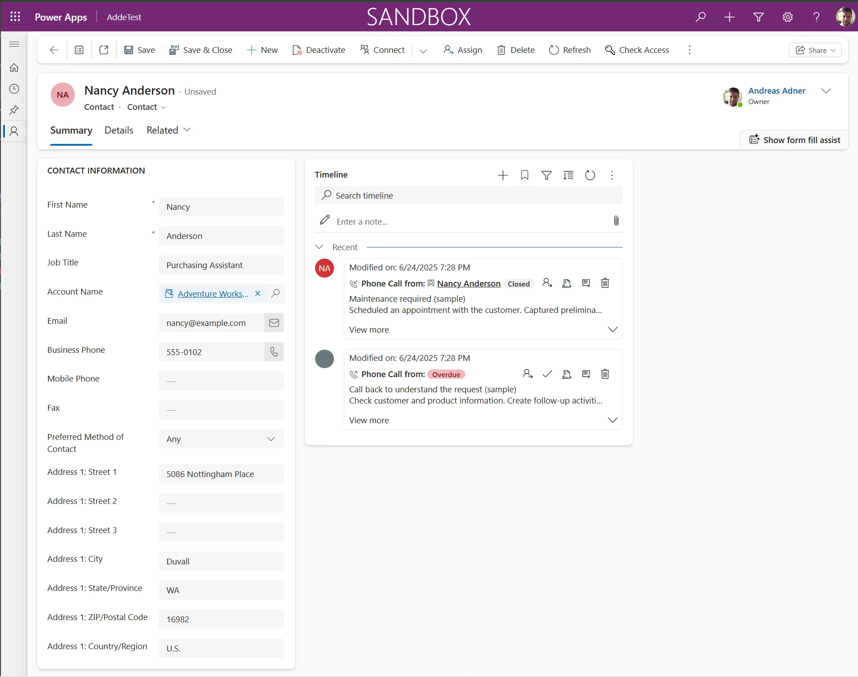Click the Search timeline field
This screenshot has width=858, height=677.
[x=468, y=195]
